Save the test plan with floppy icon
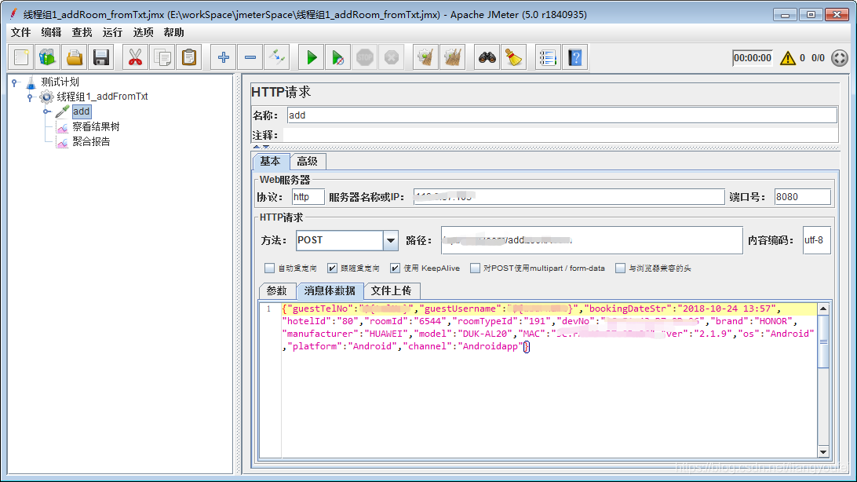Screen dimensions: 857x482 click(101, 57)
